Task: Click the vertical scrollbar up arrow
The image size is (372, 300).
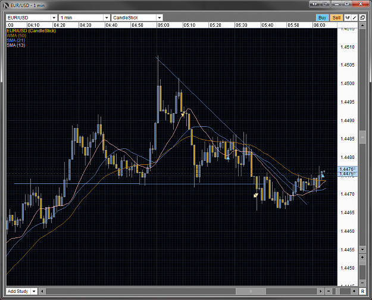Action: point(362,25)
